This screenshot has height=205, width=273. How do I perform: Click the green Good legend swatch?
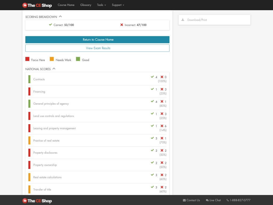coord(78,59)
